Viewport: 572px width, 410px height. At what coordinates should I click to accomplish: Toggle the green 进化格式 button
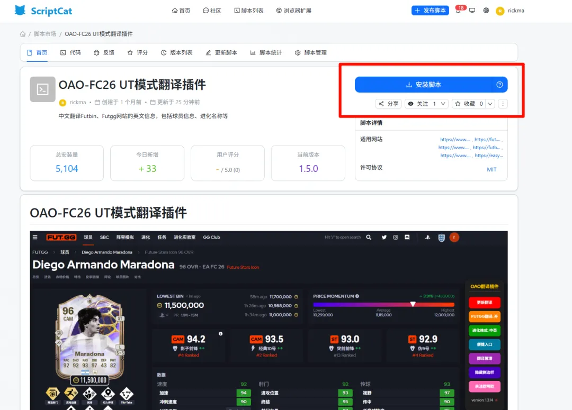pos(485,331)
